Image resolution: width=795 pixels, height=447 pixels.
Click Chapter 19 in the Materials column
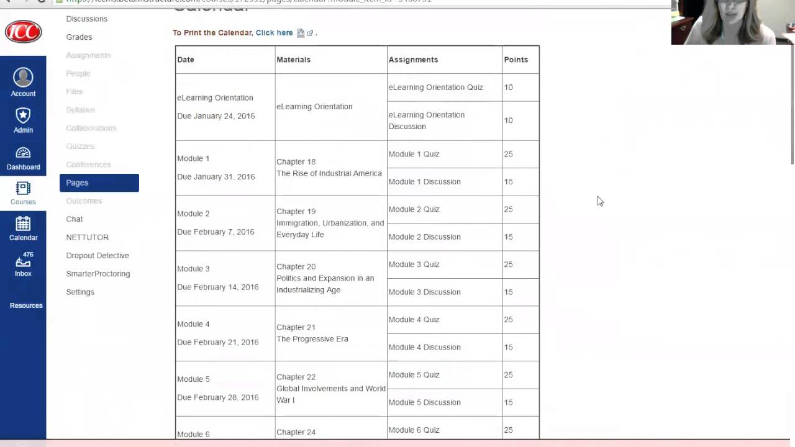tap(296, 212)
